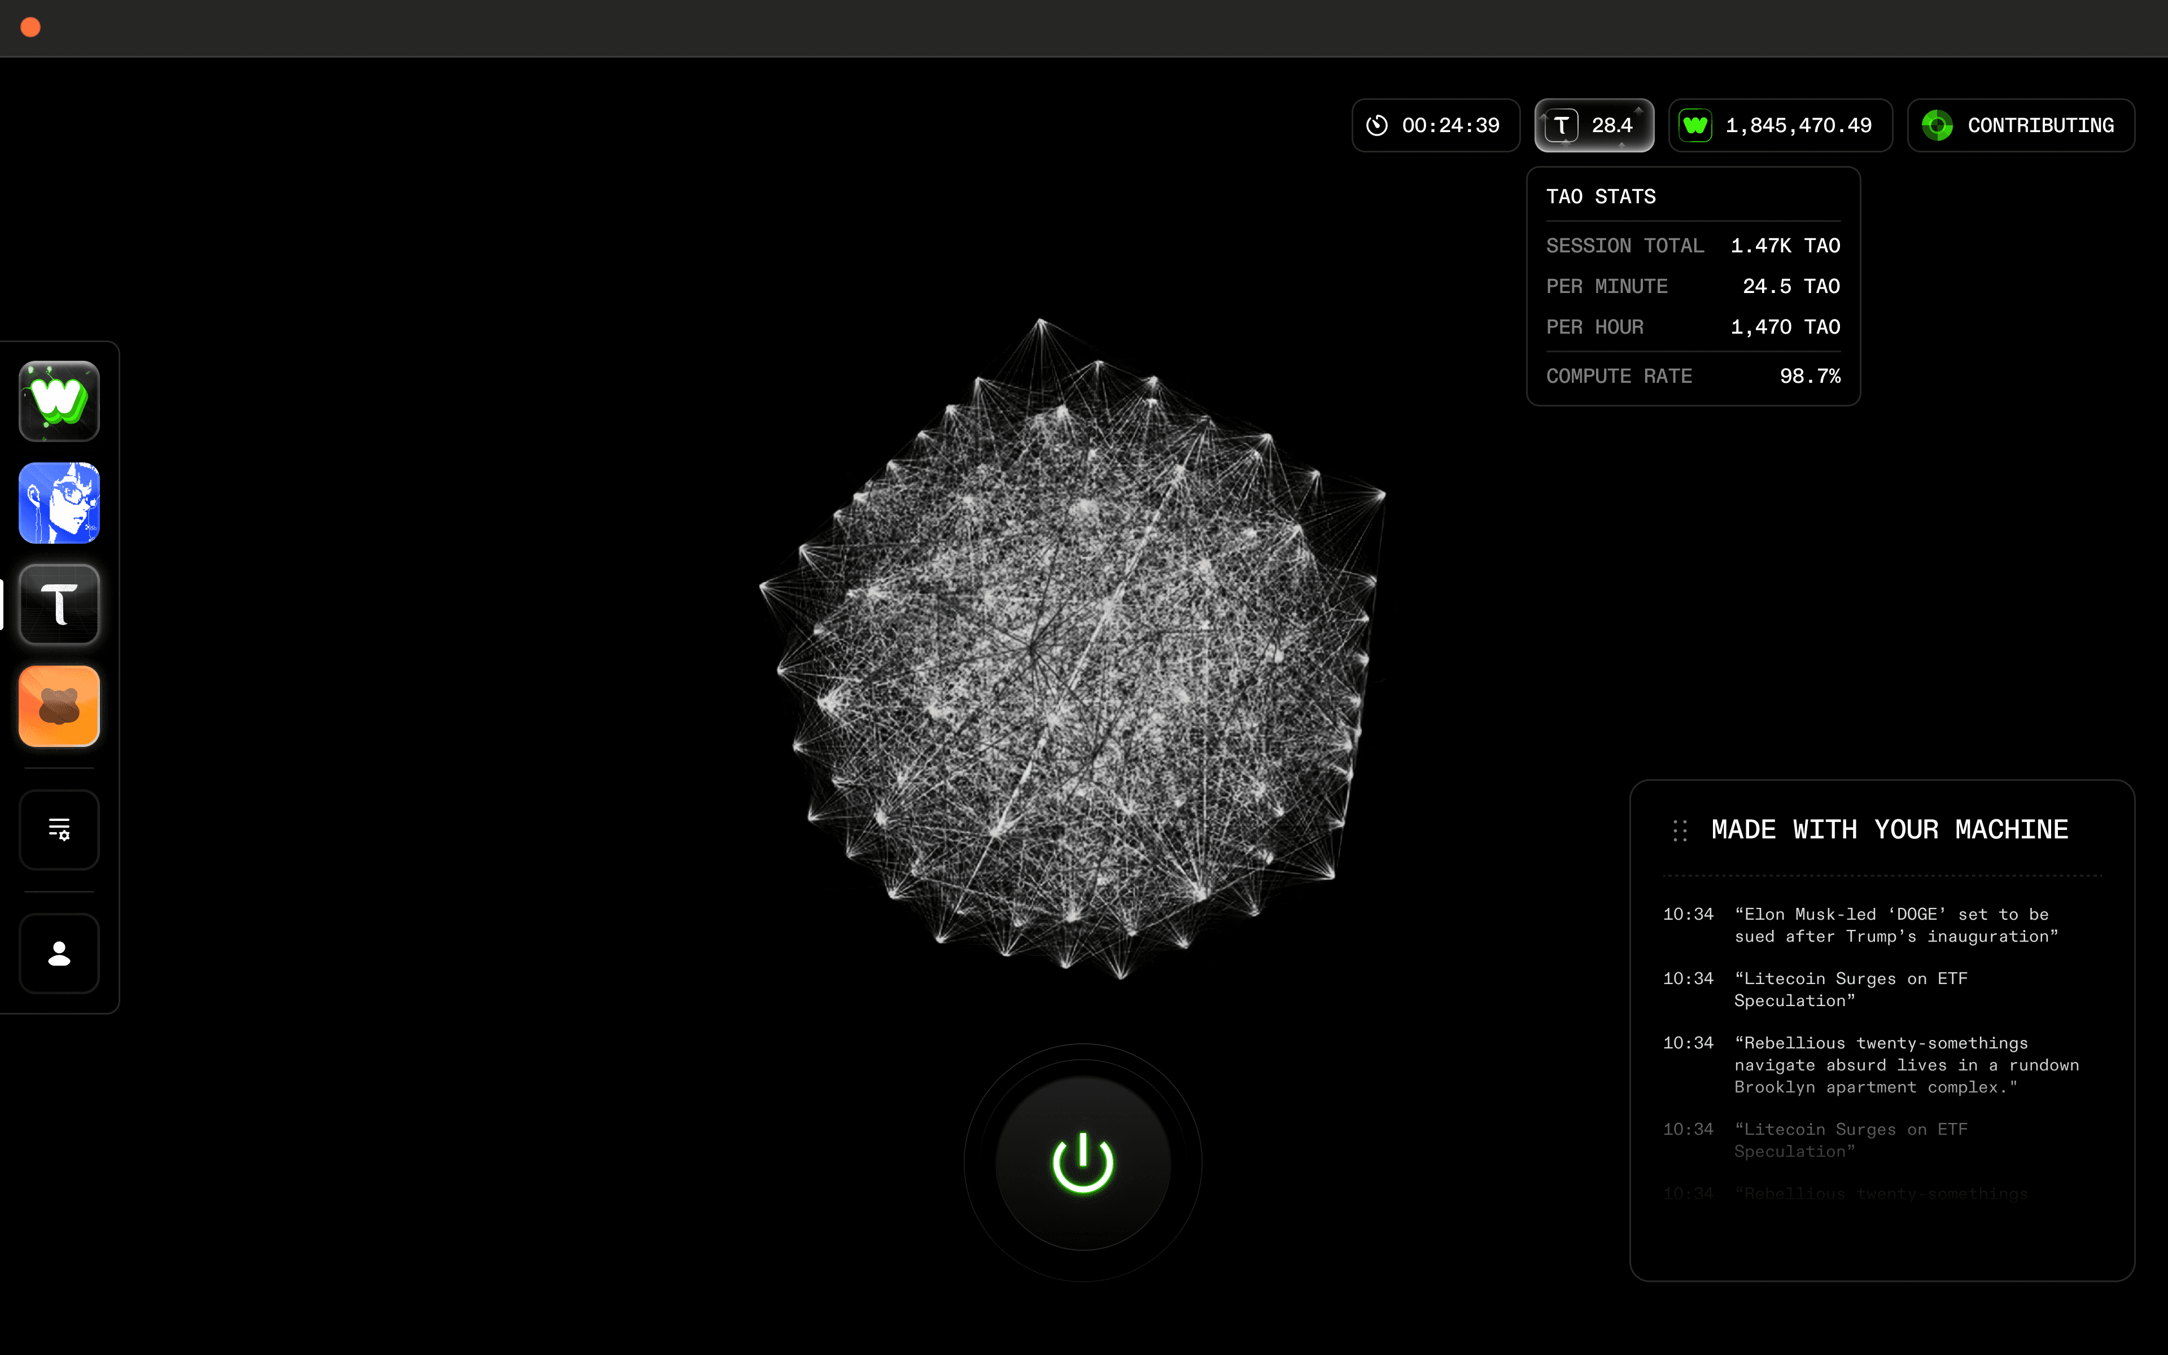2168x1355 pixels.
Task: Toggle the CONTRIBUTING status indicator
Action: [x=2020, y=125]
